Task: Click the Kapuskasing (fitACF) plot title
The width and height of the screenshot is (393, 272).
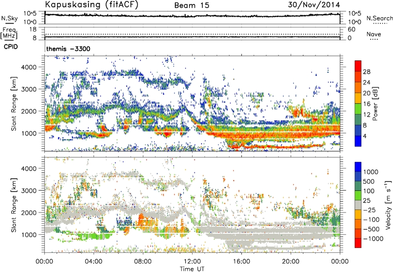Action: tap(91, 5)
